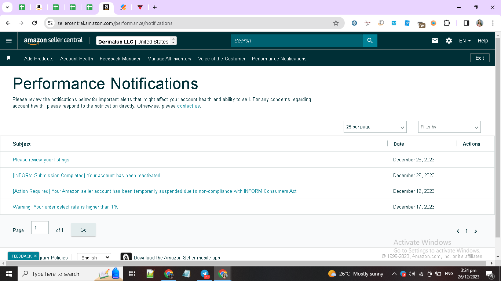Follow the contact us link
This screenshot has height=281, width=501.
189,106
